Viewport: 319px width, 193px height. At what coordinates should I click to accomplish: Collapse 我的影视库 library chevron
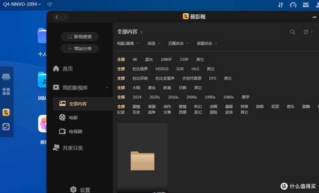[x=107, y=88]
